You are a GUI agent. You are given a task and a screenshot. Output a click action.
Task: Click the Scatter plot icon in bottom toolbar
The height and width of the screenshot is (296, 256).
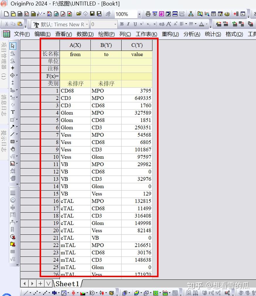[36, 293]
